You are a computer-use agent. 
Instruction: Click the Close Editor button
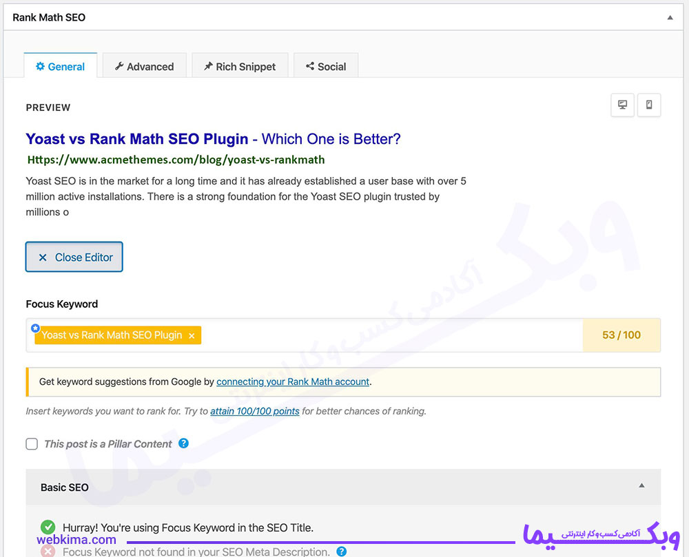pos(74,257)
